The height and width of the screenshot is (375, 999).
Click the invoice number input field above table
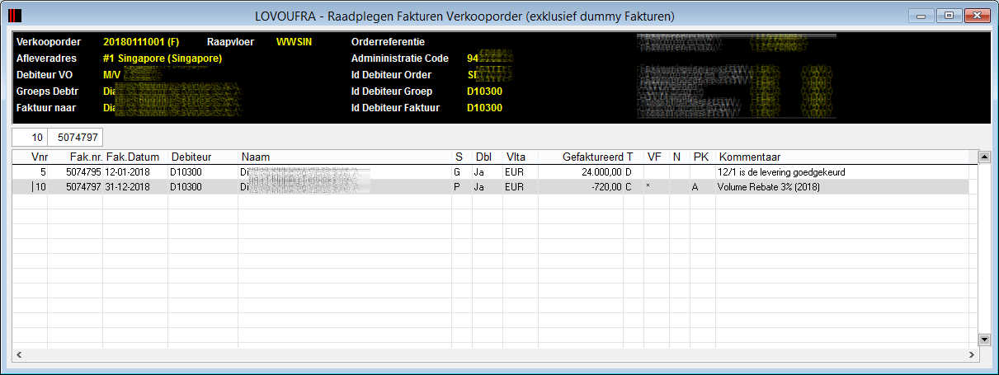click(76, 138)
